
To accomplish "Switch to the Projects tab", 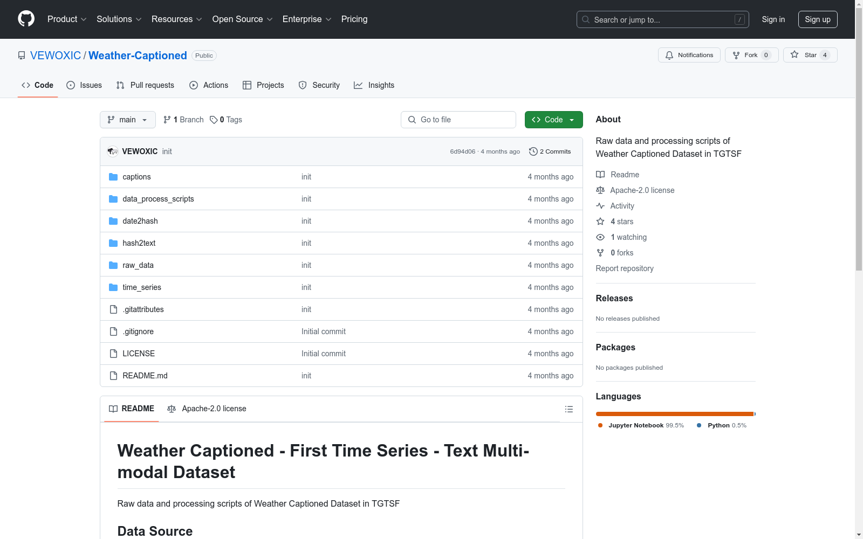I will [x=263, y=85].
